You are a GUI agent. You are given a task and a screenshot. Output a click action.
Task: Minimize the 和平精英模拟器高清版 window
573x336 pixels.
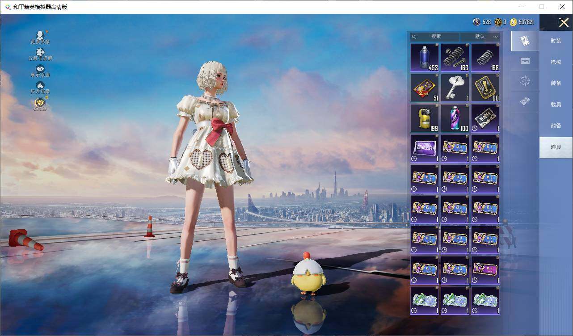click(x=521, y=7)
